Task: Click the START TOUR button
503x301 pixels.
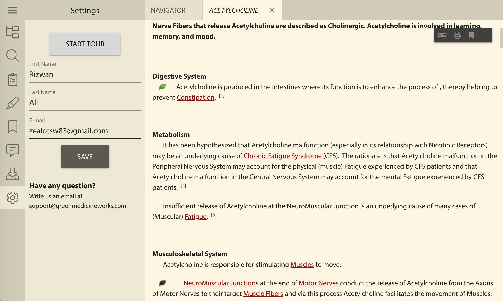Action: (x=85, y=44)
